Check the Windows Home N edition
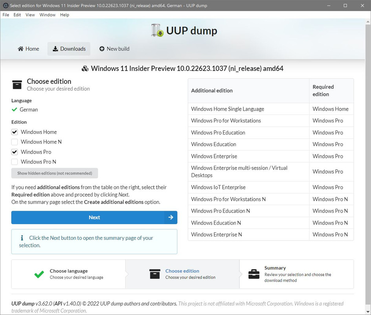Viewport: 371px width, 315px height. [x=15, y=142]
